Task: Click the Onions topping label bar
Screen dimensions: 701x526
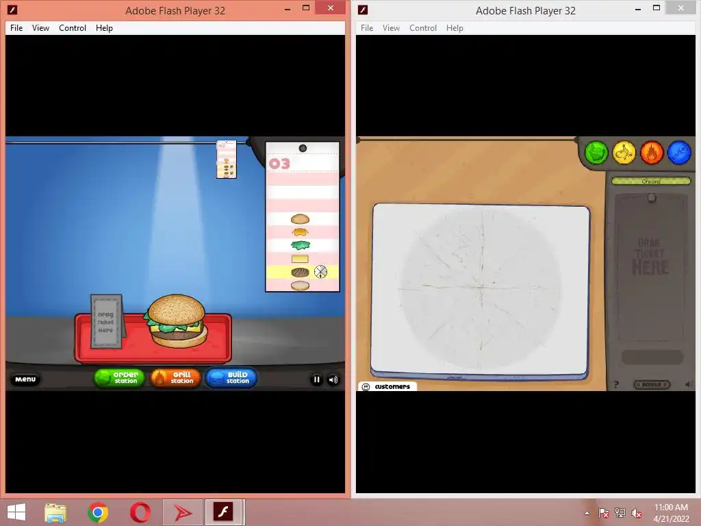Action: coord(651,181)
